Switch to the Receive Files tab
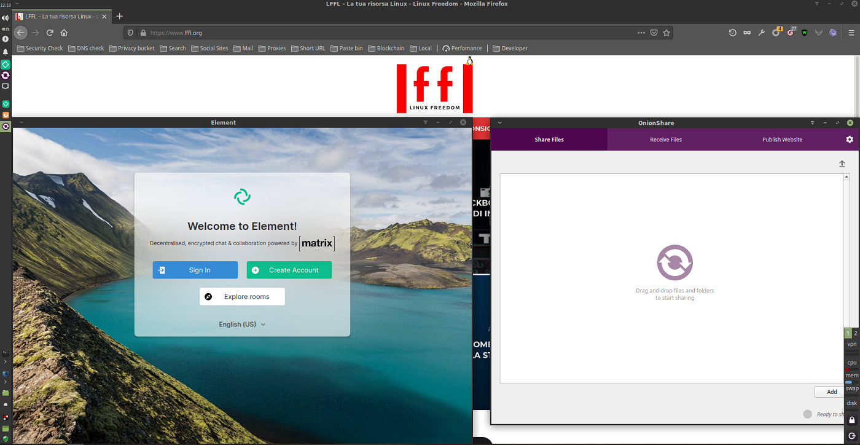Viewport: 860px width, 445px height. 666,140
